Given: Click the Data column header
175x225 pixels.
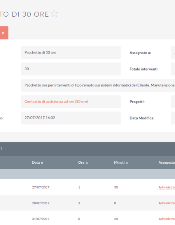Looking at the screenshot, I should (36, 163).
